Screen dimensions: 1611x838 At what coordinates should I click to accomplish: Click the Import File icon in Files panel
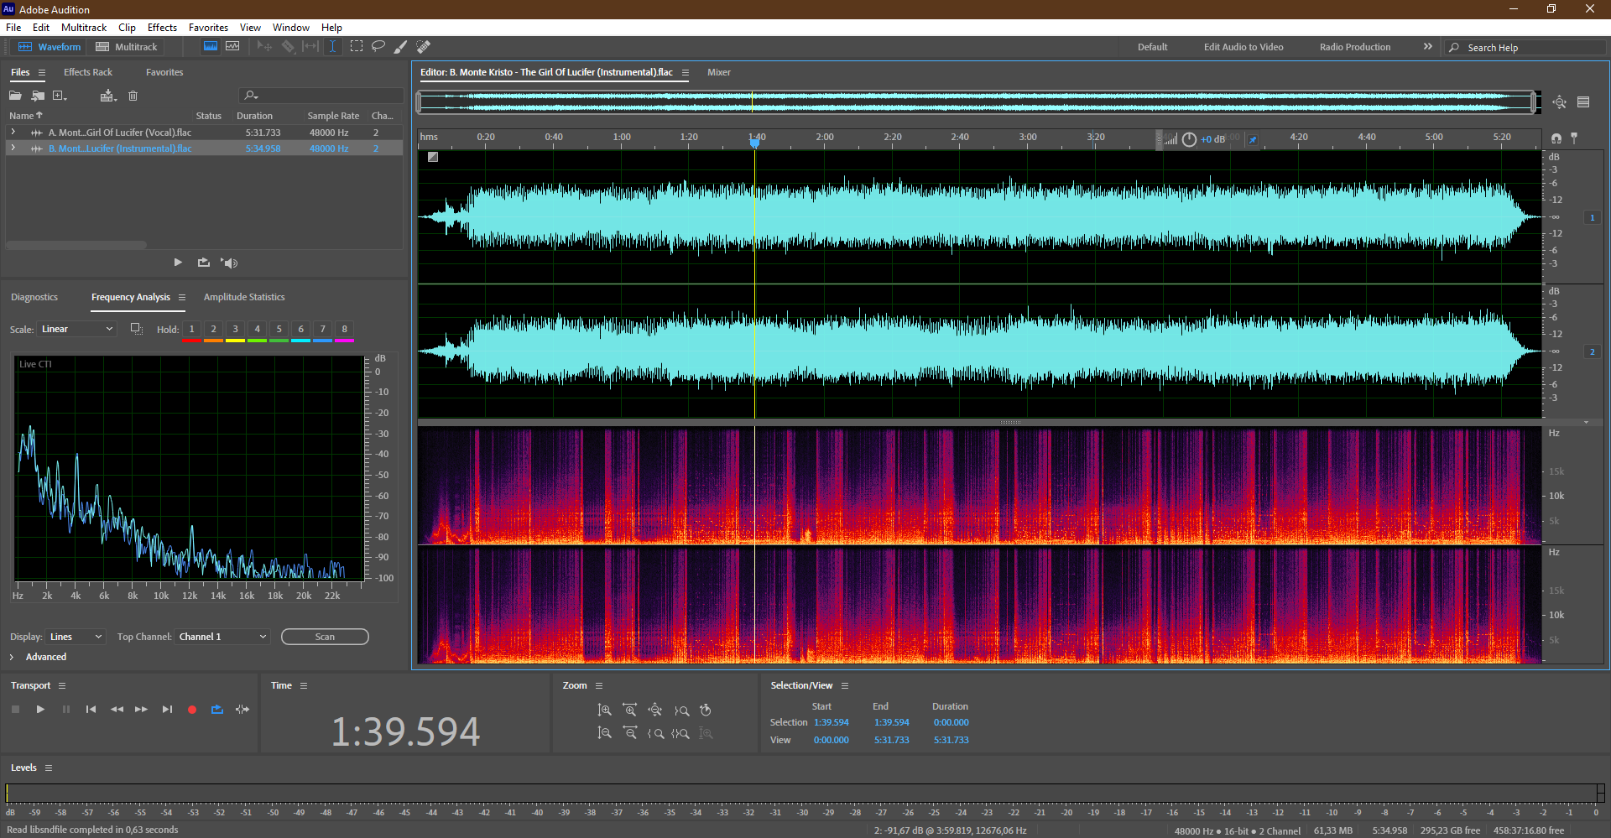[38, 96]
